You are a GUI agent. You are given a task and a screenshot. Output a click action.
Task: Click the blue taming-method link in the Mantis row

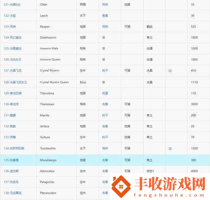click(x=105, y=115)
